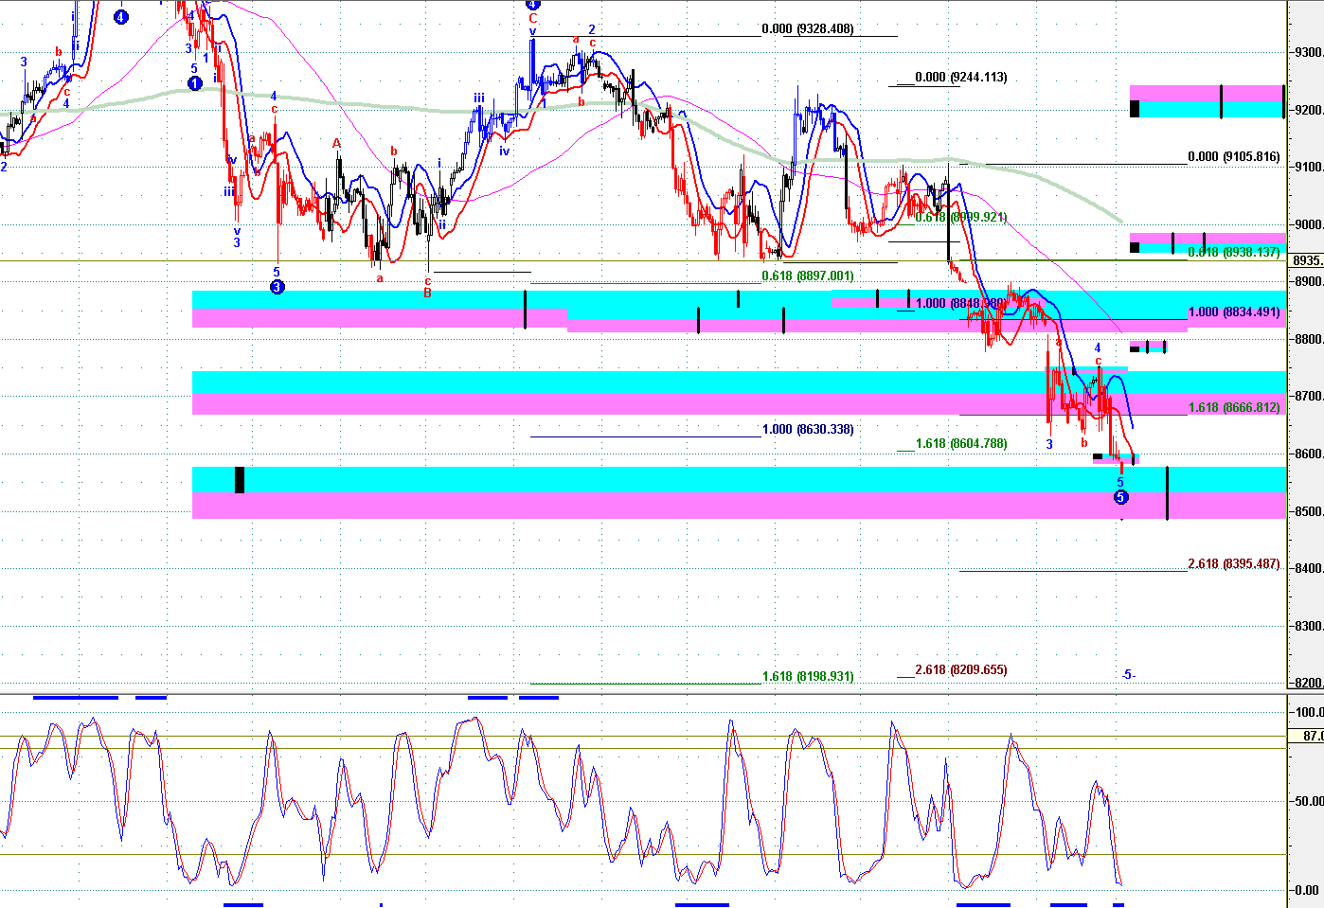1324x908 pixels.
Task: Click the 2.618 (8395.487) extension label
Action: pos(1233,564)
